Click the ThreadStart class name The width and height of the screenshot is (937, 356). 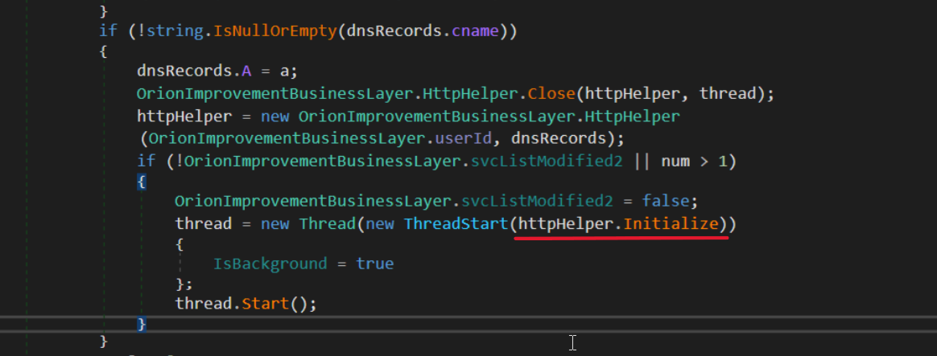click(456, 223)
